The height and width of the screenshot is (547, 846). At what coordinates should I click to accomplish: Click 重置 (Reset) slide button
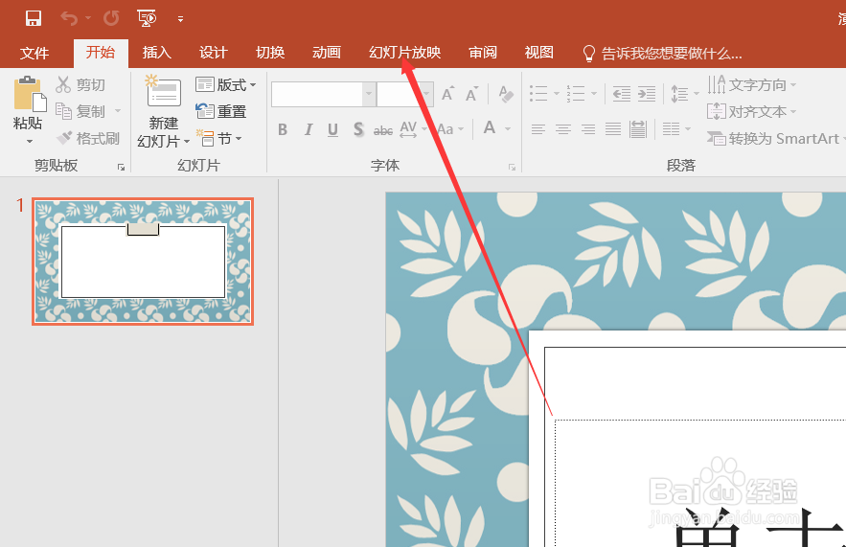[x=220, y=111]
